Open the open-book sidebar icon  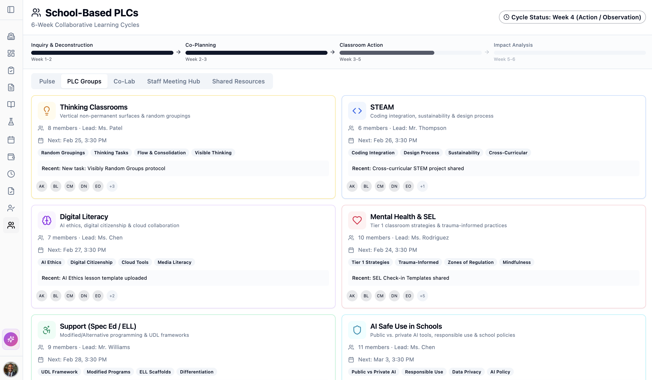click(x=11, y=105)
